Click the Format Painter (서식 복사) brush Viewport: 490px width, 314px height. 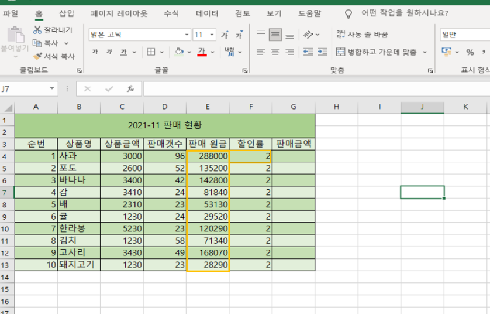pos(37,56)
